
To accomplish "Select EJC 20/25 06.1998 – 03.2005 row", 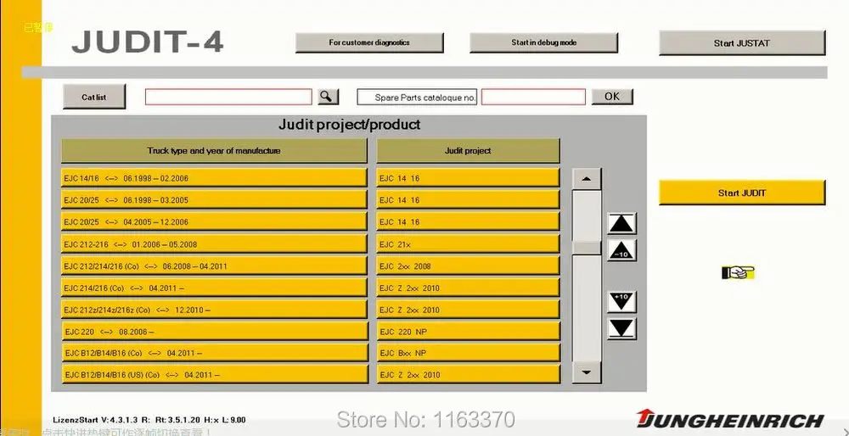I will click(214, 200).
